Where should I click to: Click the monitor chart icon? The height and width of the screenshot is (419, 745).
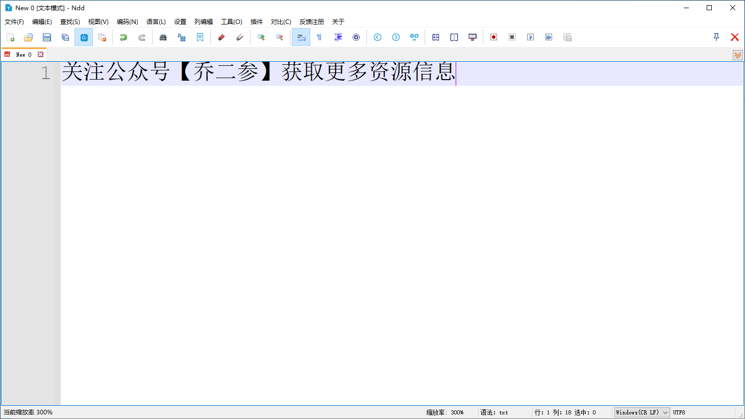pos(473,37)
